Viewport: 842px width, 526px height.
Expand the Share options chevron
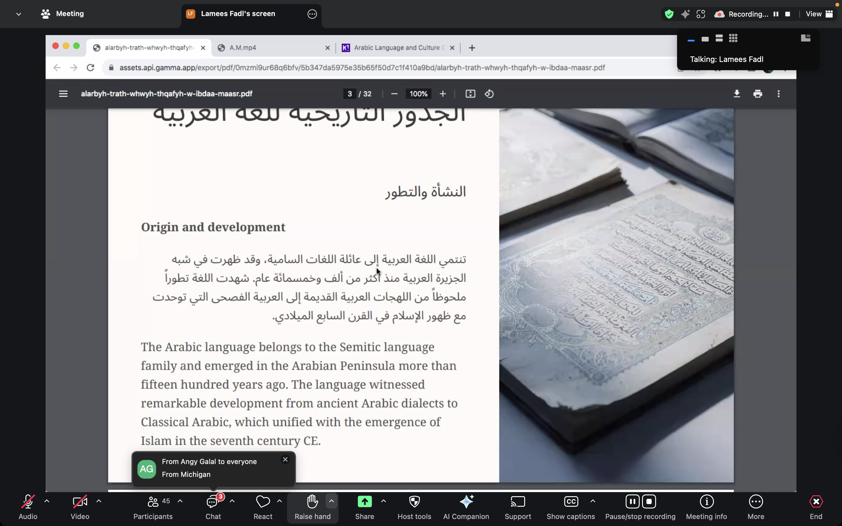point(383,501)
